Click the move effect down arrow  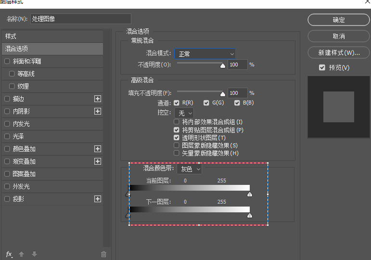click(x=34, y=254)
